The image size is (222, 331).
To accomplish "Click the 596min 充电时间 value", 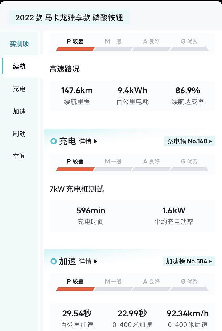I will click(91, 211).
